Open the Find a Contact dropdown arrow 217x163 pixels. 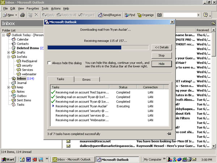pos(199,15)
